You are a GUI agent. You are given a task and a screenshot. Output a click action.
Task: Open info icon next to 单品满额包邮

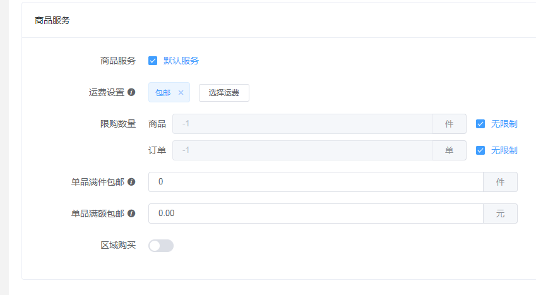point(131,214)
